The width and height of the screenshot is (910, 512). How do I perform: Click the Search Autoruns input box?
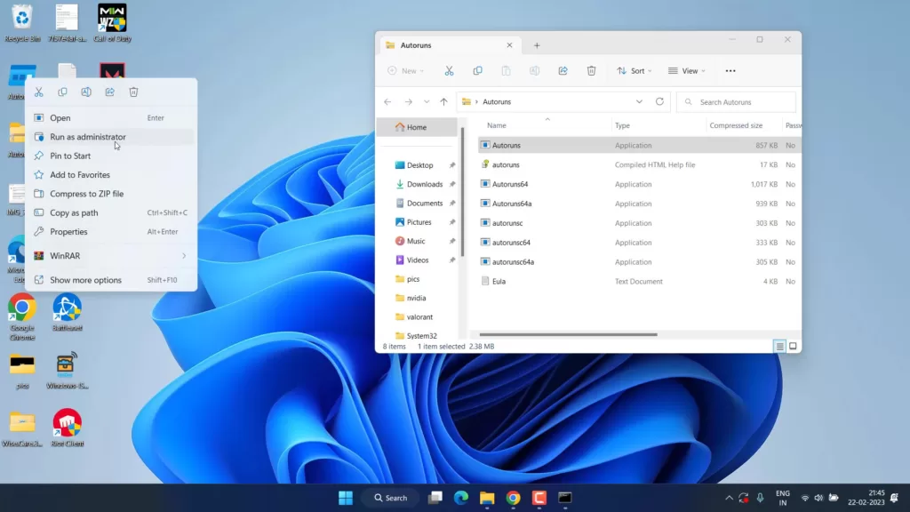pyautogui.click(x=736, y=102)
